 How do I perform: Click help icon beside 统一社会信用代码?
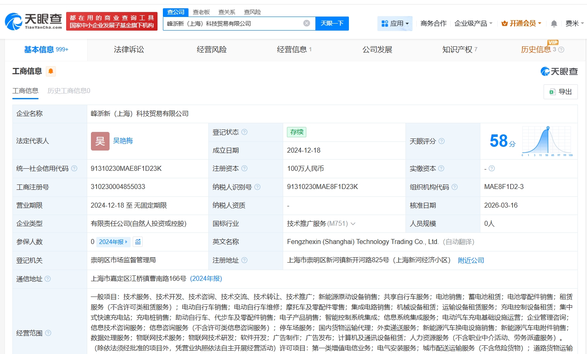pos(74,168)
